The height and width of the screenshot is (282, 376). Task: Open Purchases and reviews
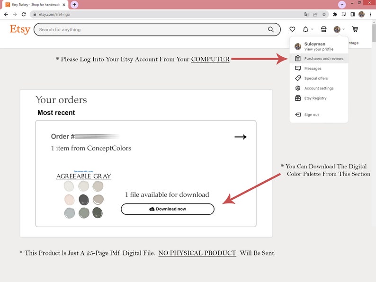(x=319, y=59)
